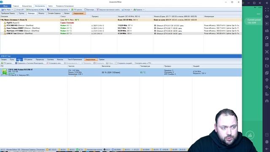The height and width of the screenshot is (152, 270).
Task: Launch the Бенчмарк tool
Action: coord(89,10)
